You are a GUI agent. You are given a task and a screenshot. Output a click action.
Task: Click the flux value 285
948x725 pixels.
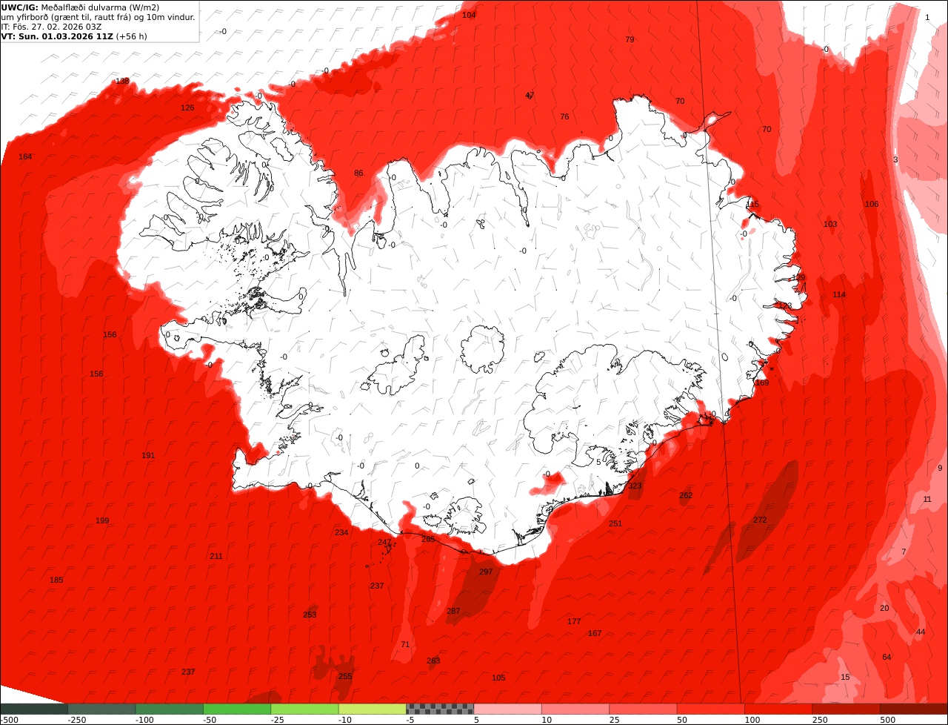428,539
